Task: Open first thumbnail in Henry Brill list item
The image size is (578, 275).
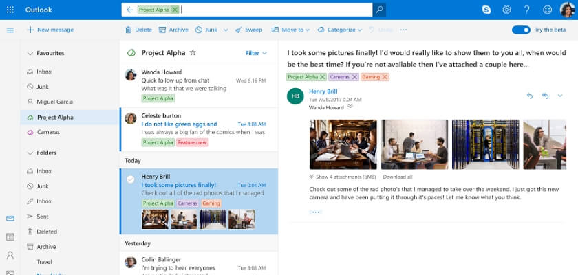Action: coord(155,219)
